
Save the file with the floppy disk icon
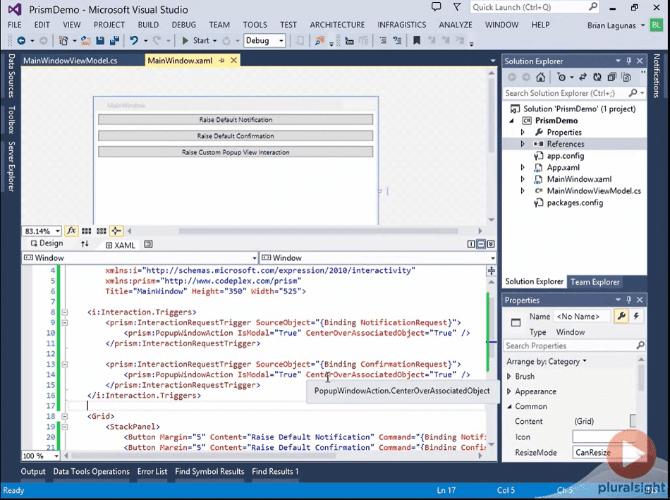pos(100,41)
